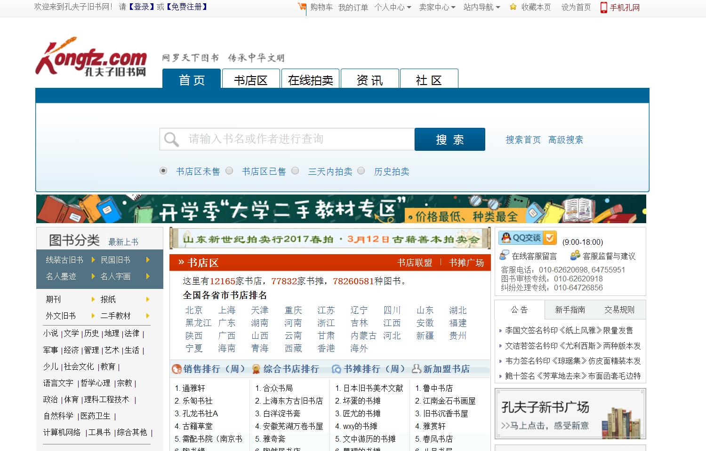Viewport: 706px width, 451px height.
Task: Click the magnifying glass inside the search box
Action: [171, 139]
